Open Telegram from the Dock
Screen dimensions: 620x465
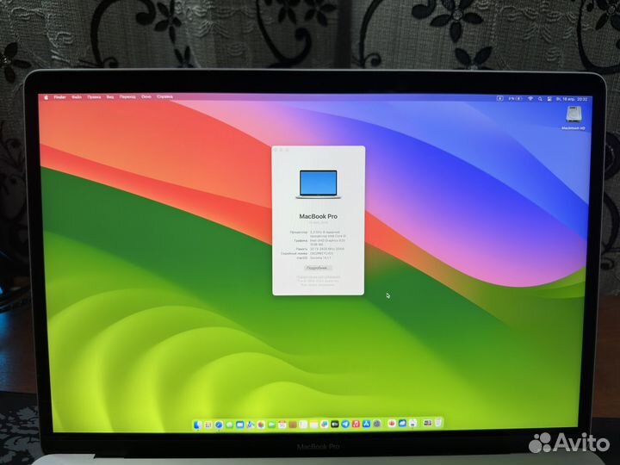click(345, 425)
